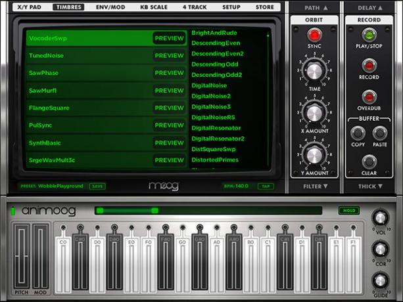The image size is (403, 302).
Task: Adjust the GLIDE knob
Action: pyautogui.click(x=381, y=281)
